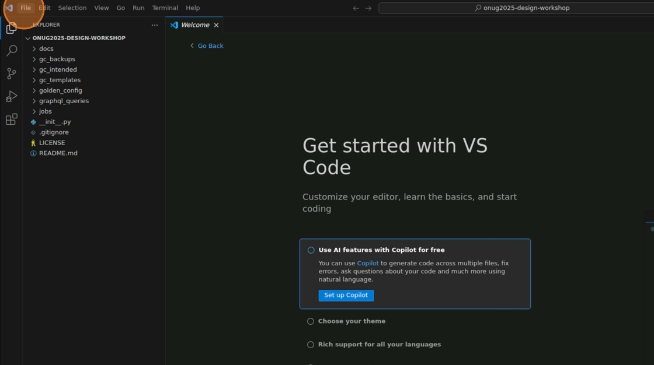Expand the golden_config folder
This screenshot has height=365, width=654.
coord(34,90)
